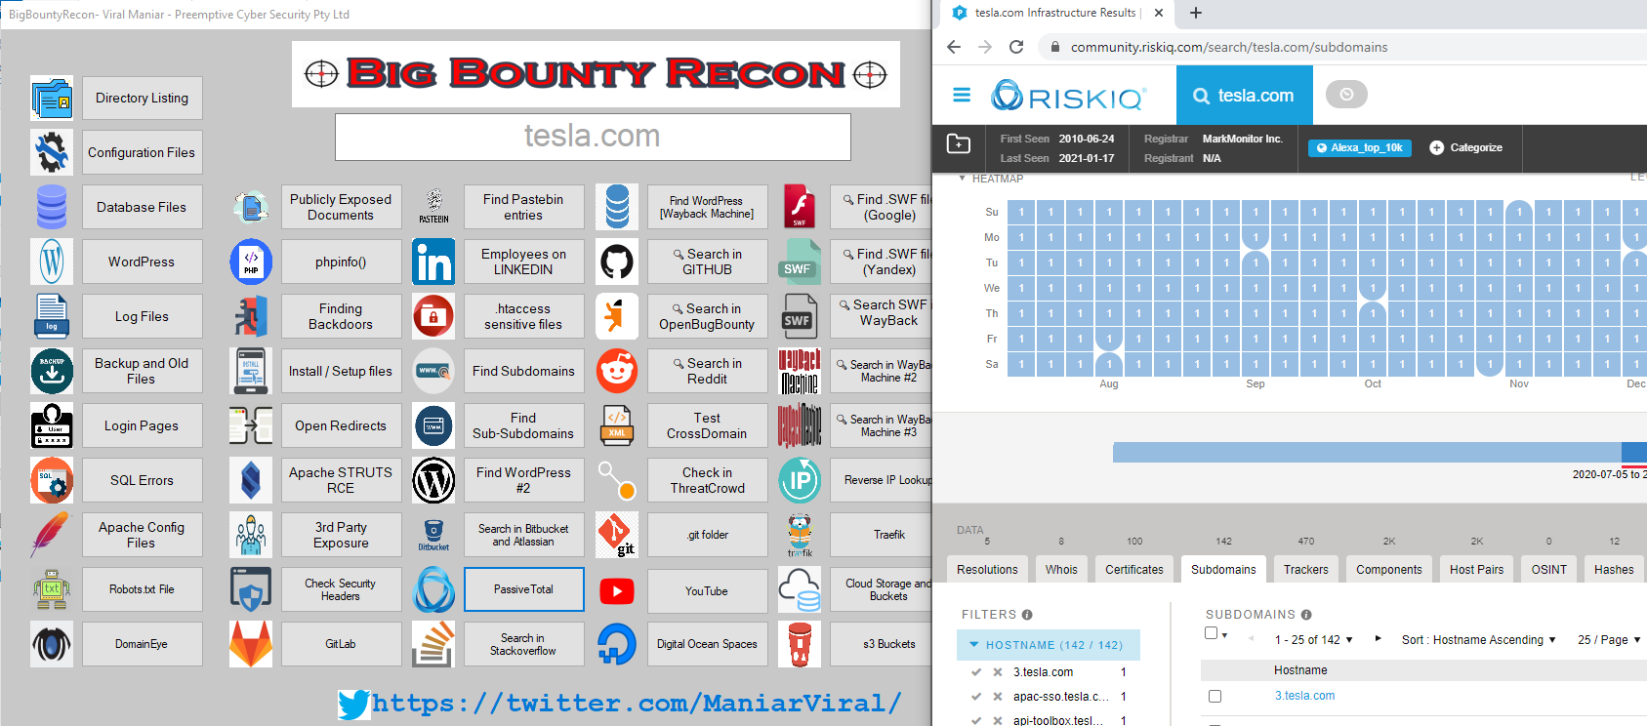Open select-all checkbox dropdown arrow
This screenshot has width=1647, height=726.
pyautogui.click(x=1225, y=635)
